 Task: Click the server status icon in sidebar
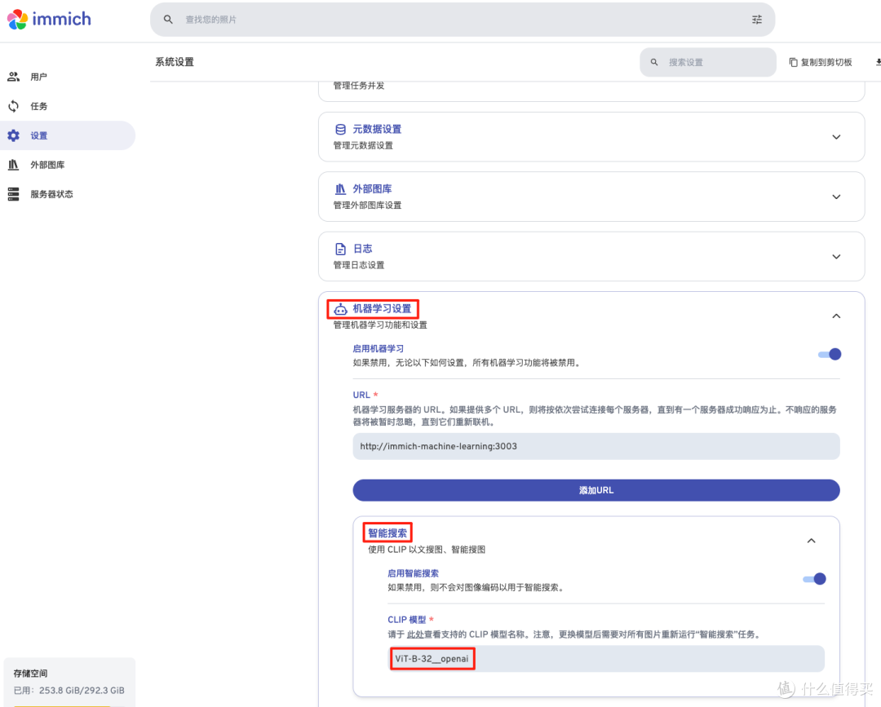tap(14, 194)
